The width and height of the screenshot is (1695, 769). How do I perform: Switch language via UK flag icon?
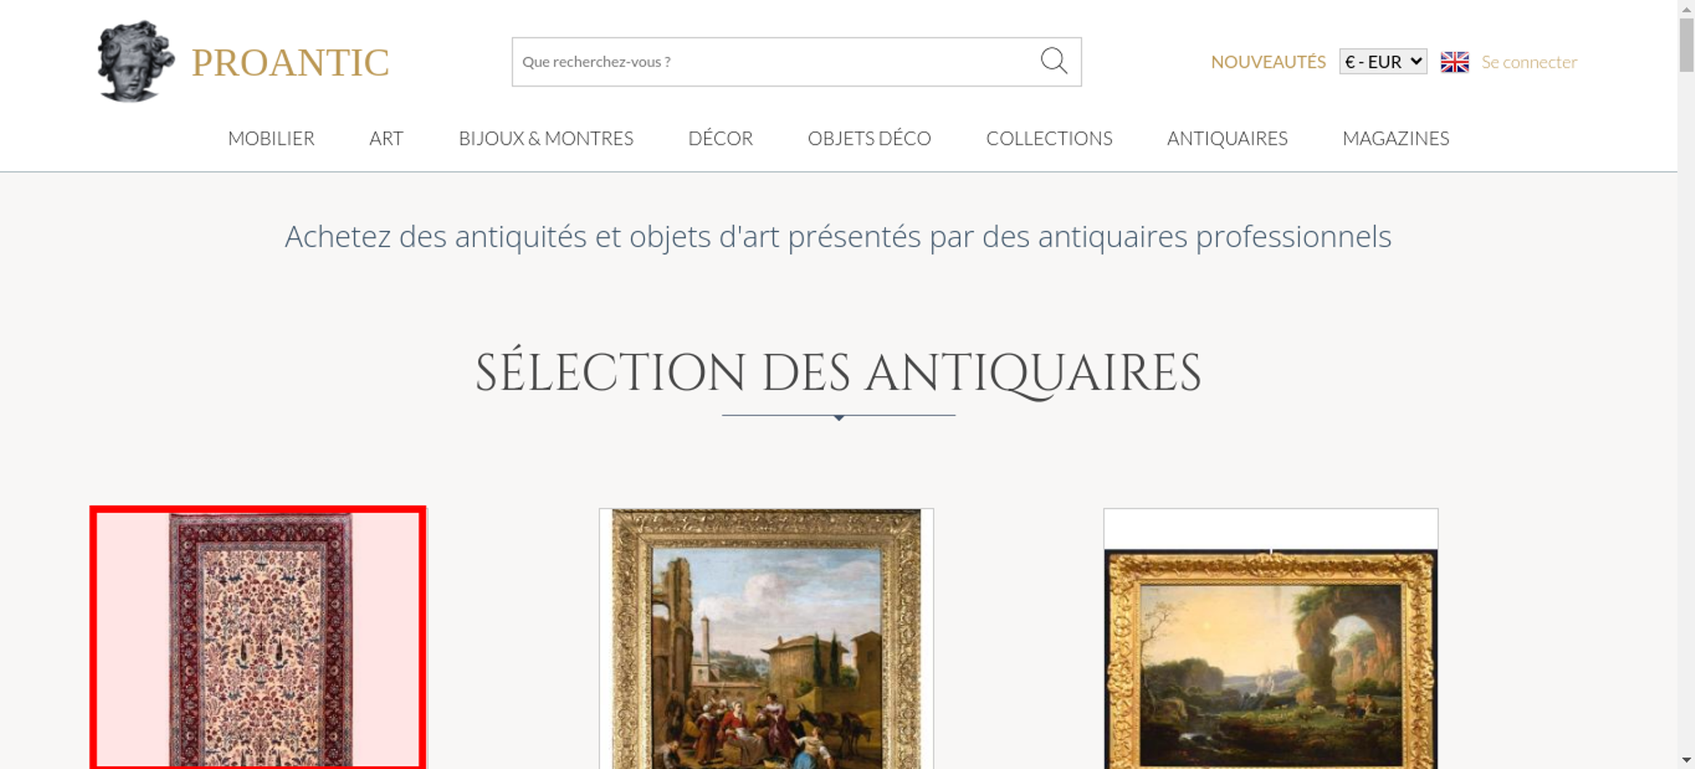pyautogui.click(x=1454, y=62)
